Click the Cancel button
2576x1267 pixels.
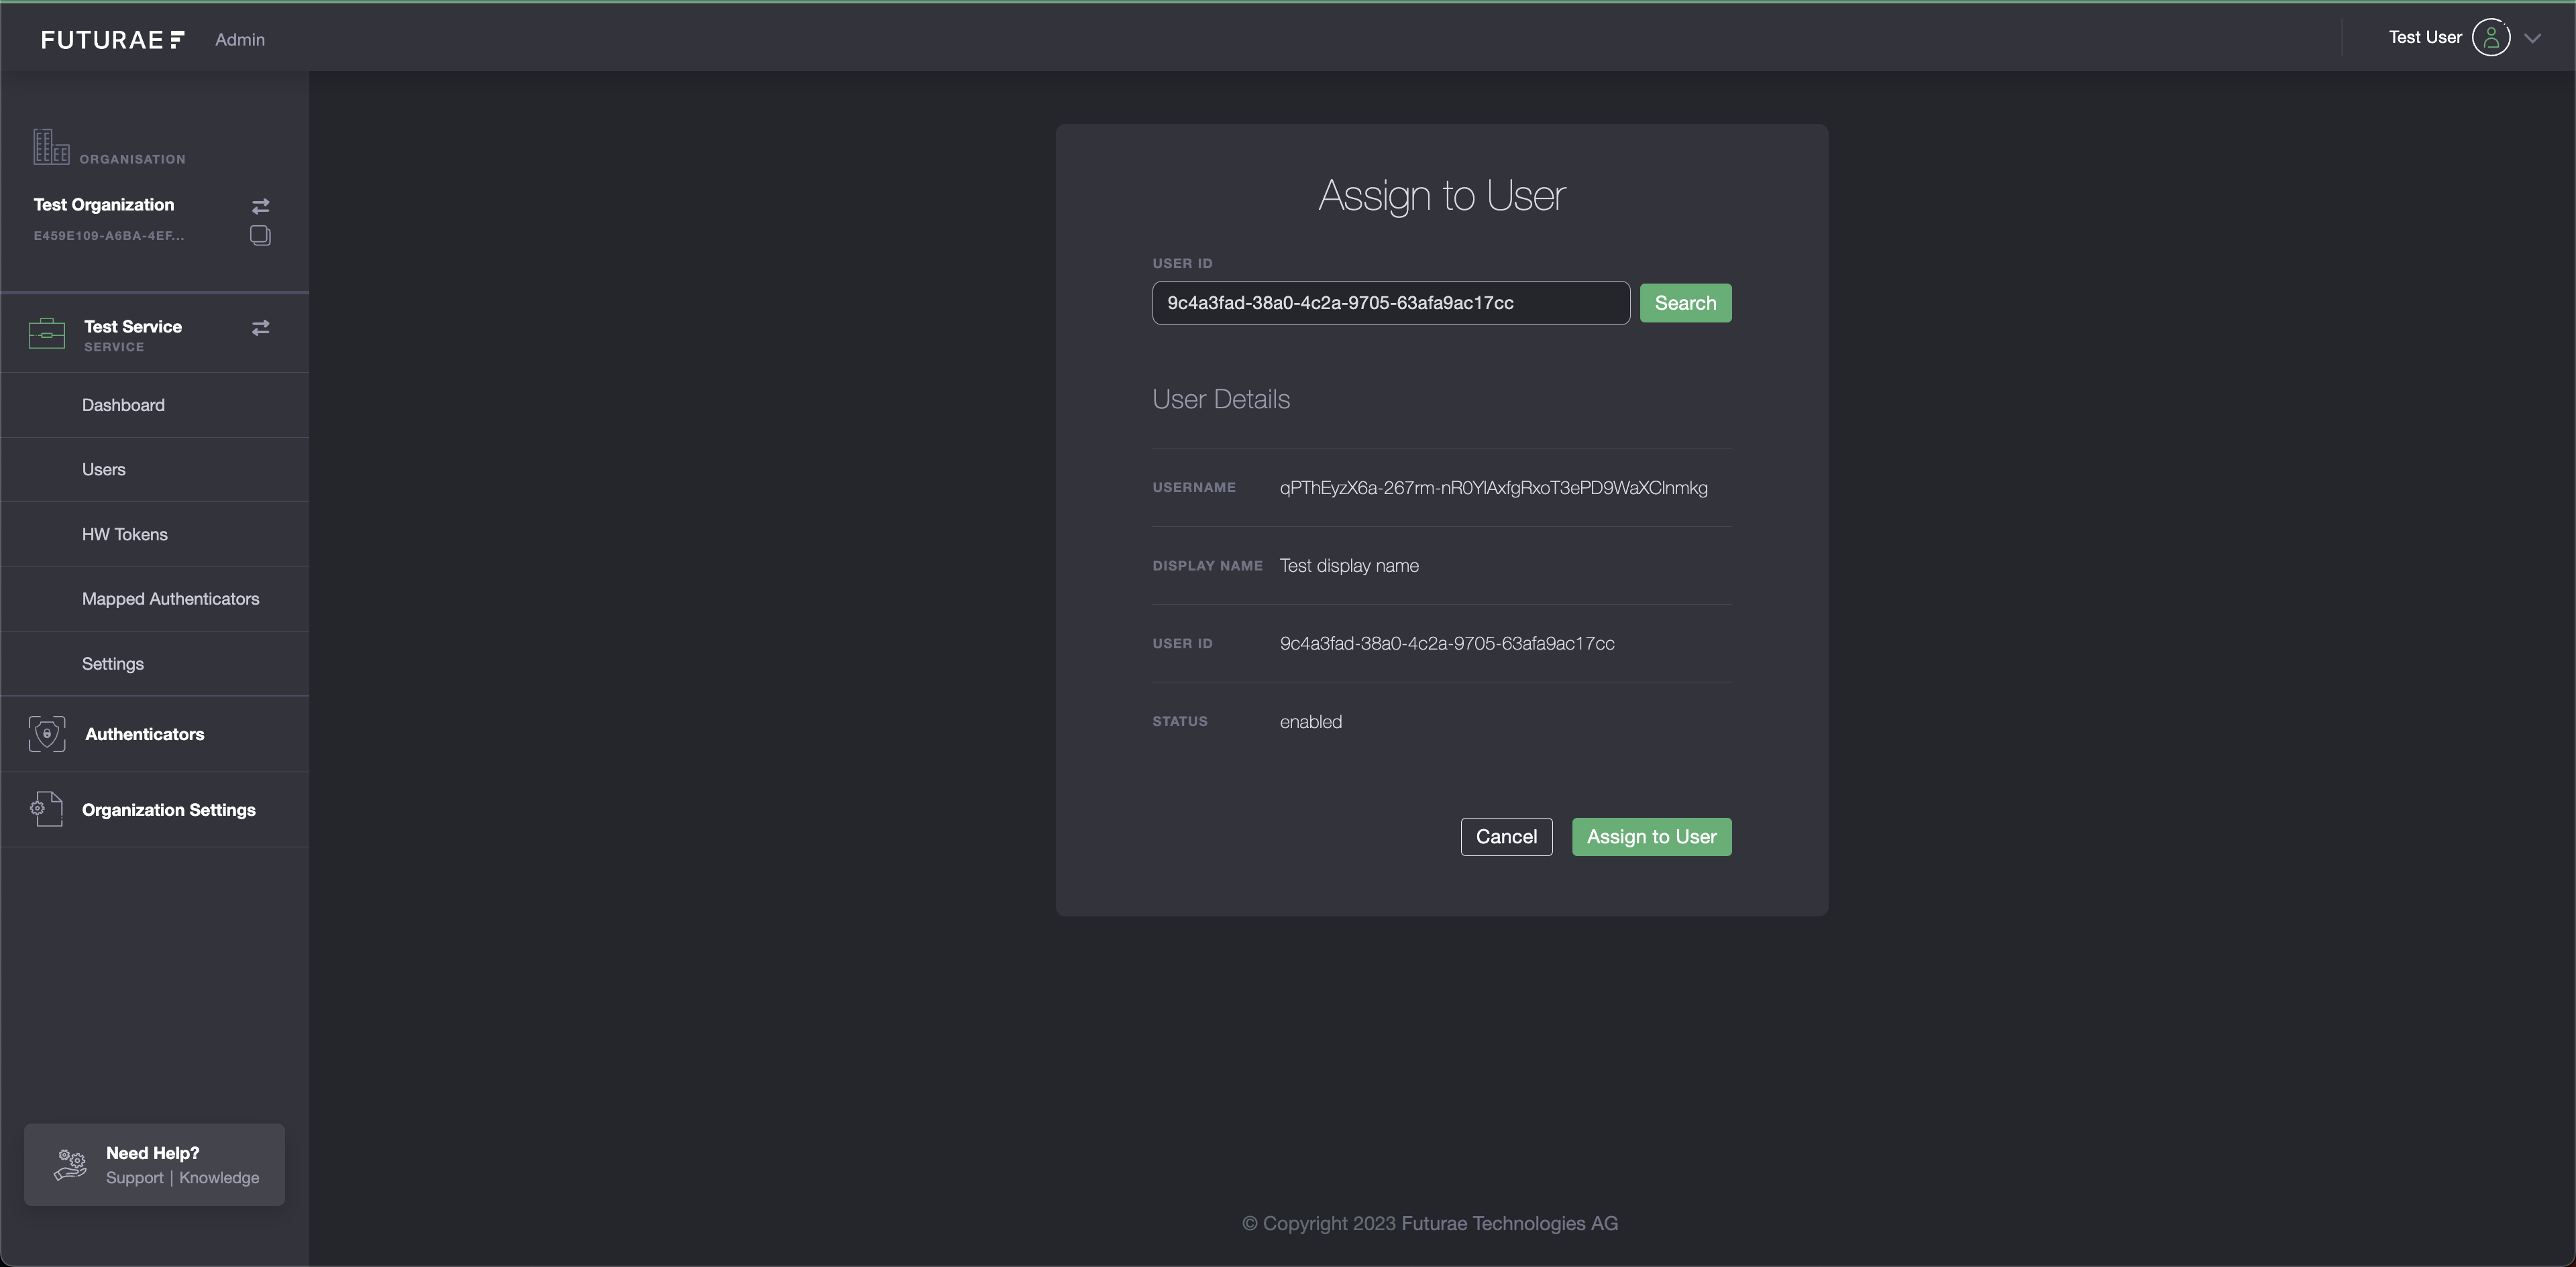1506,837
